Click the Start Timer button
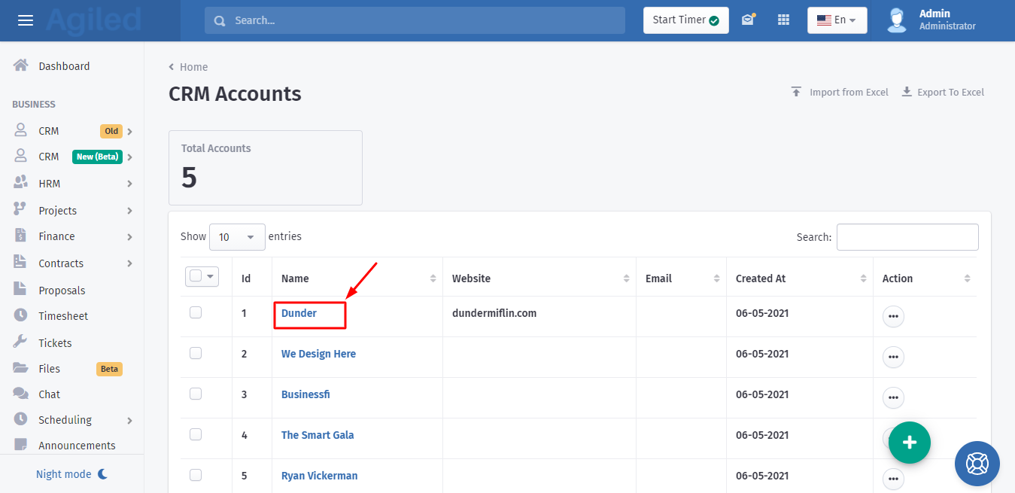The width and height of the screenshot is (1015, 493). (685, 20)
